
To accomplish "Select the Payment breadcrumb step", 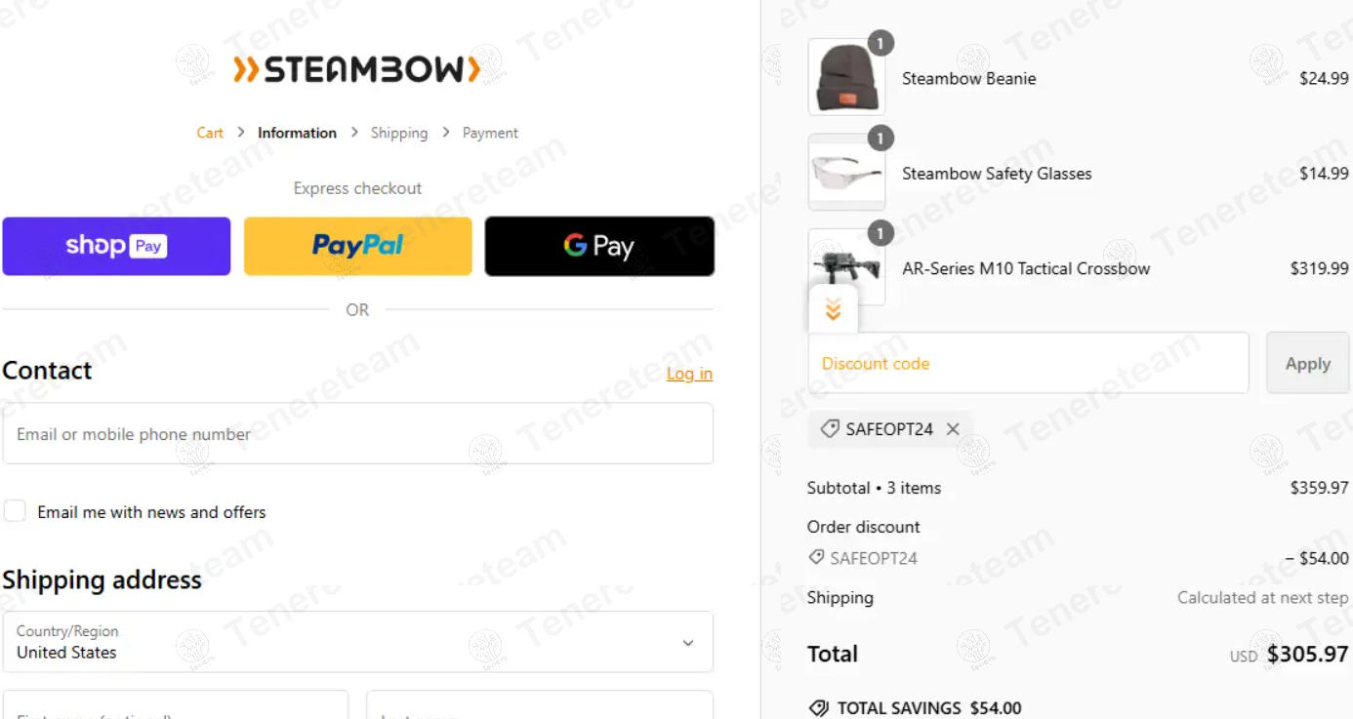I will pos(490,133).
